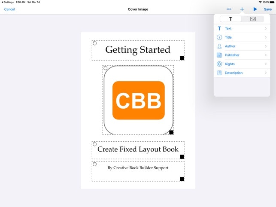Viewport: 276px width, 207px height.
Task: Select the Create Fixed Layout Book text
Action: (138, 149)
